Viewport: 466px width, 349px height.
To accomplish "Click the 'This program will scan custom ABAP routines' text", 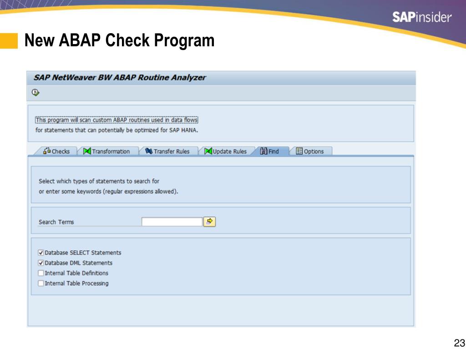I will (116, 120).
